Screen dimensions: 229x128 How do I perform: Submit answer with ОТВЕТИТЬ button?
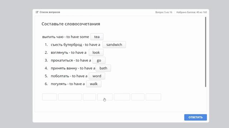click(x=195, y=117)
